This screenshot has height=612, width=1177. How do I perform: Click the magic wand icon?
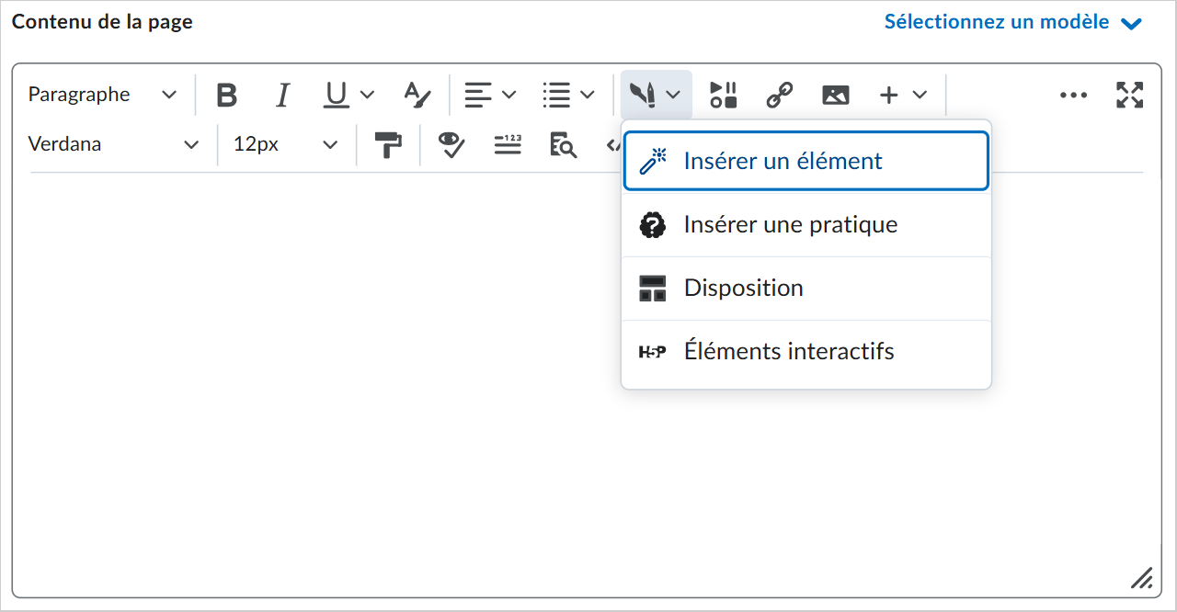click(652, 161)
